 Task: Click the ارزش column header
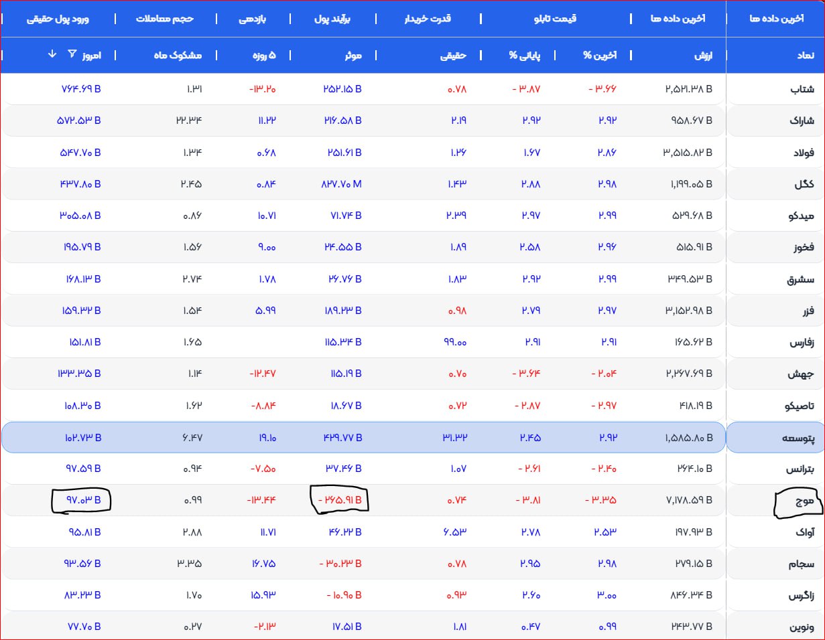[703, 56]
